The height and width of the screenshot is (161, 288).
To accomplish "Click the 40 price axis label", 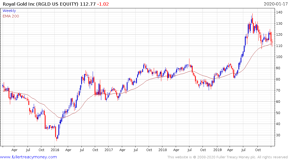I will tap(278, 124).
